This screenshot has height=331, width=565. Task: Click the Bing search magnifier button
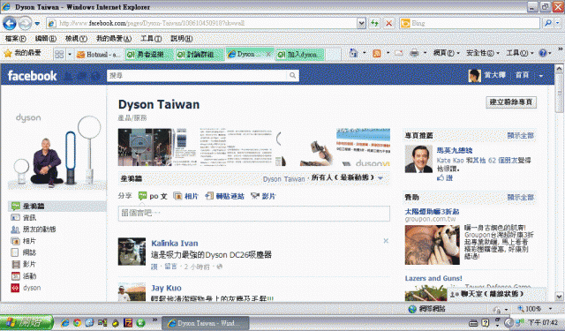548,24
